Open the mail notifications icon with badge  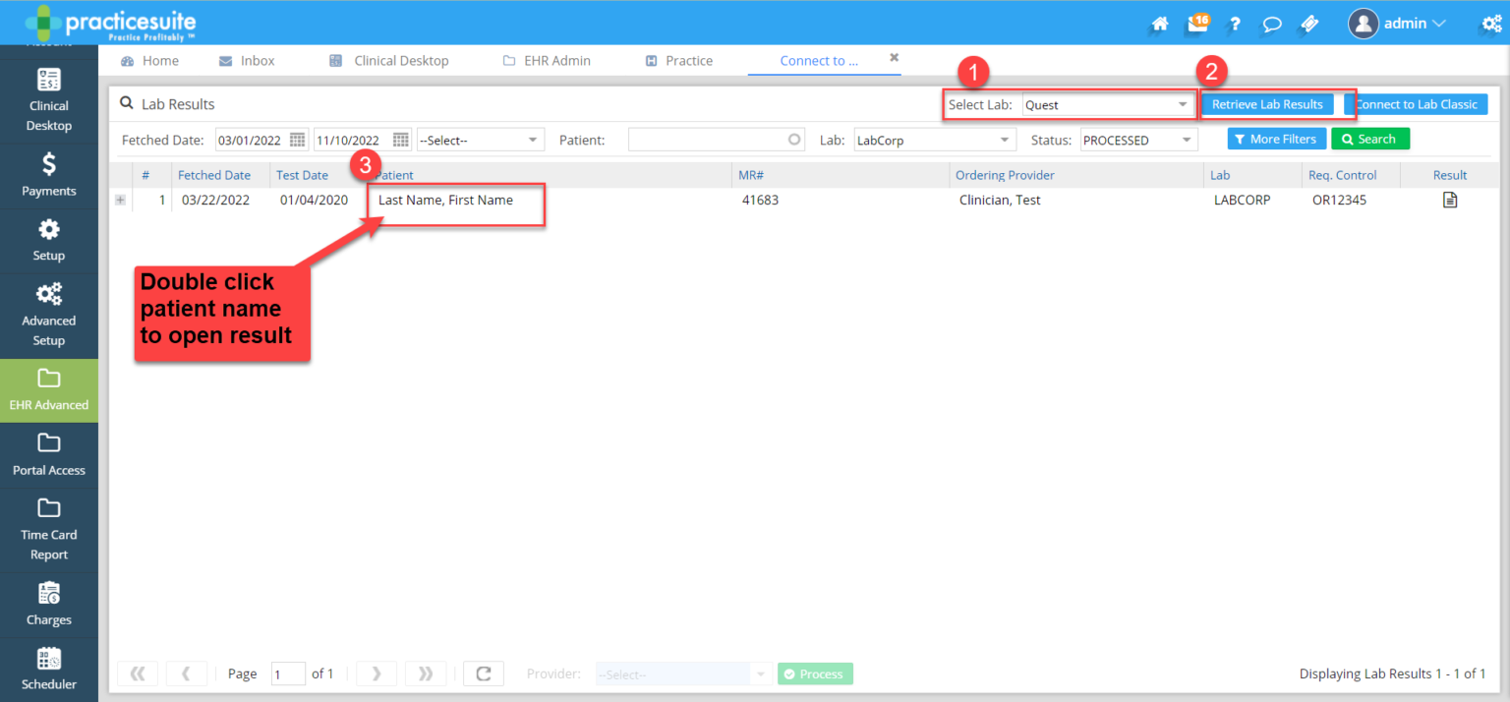[1197, 24]
